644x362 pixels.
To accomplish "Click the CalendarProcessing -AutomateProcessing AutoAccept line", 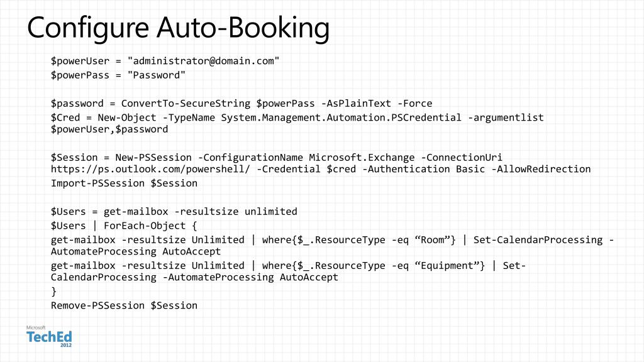I will point(195,277).
